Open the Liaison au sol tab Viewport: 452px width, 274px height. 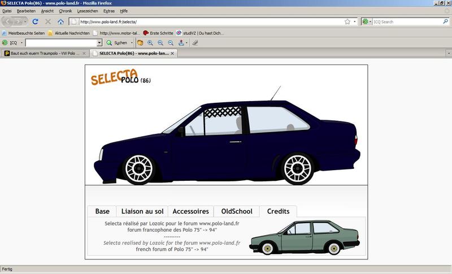[142, 211]
